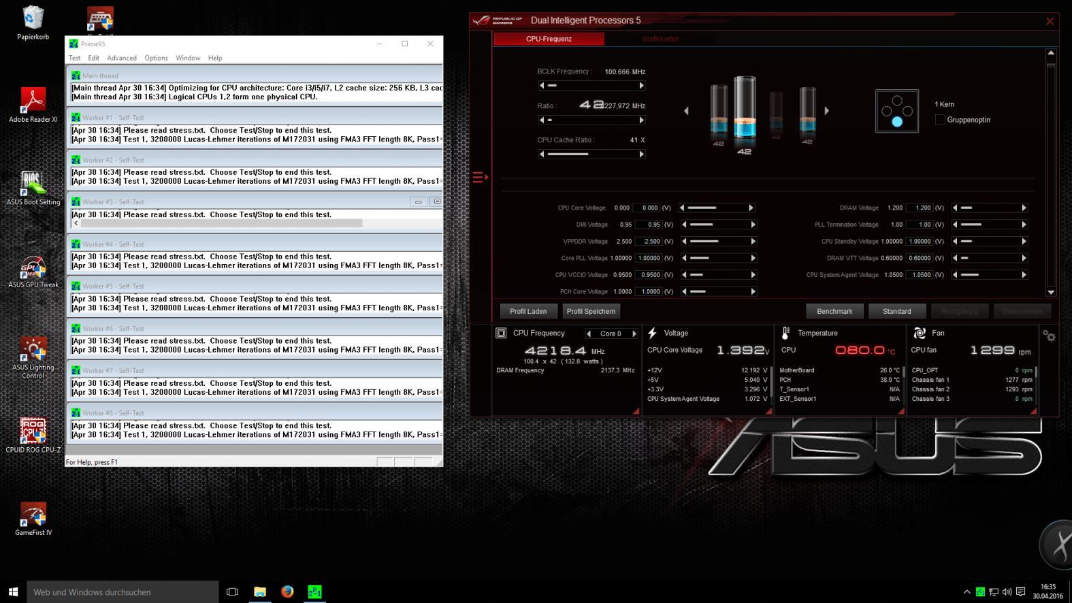The image size is (1072, 603).
Task: Click Standard button
Action: click(896, 311)
